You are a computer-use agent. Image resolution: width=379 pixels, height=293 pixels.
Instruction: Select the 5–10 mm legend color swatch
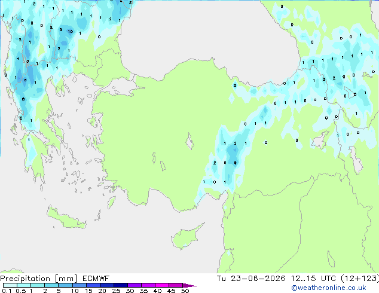pos(65,285)
